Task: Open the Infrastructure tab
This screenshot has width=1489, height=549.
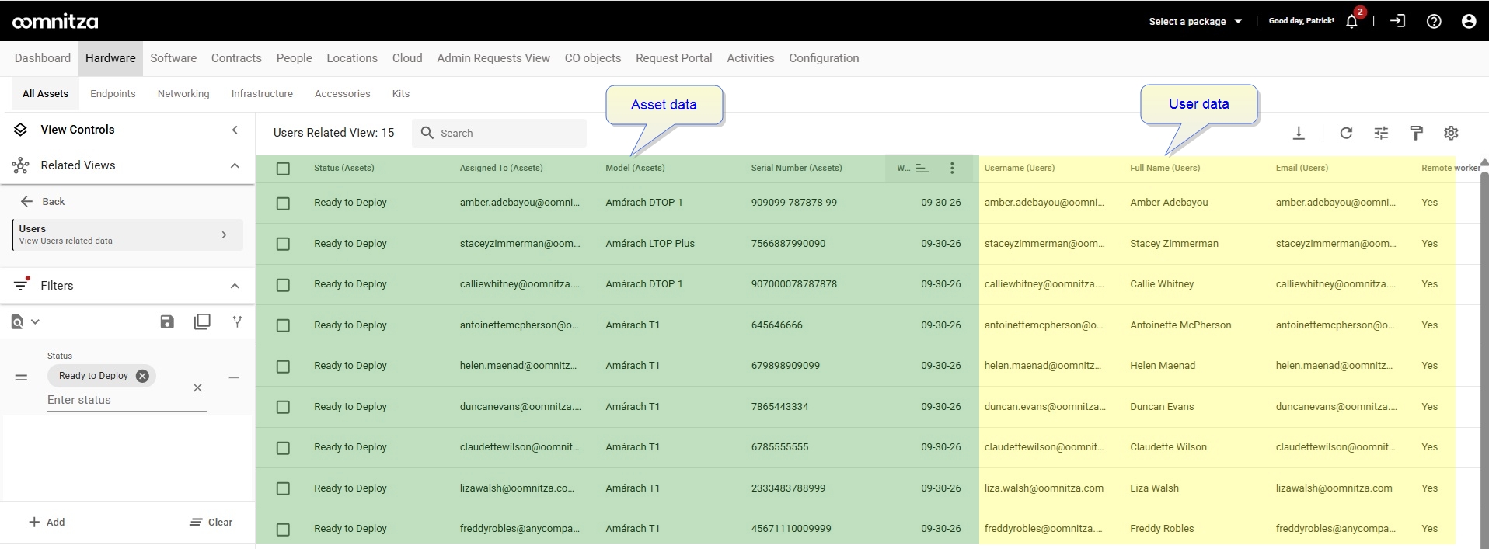Action: tap(262, 94)
